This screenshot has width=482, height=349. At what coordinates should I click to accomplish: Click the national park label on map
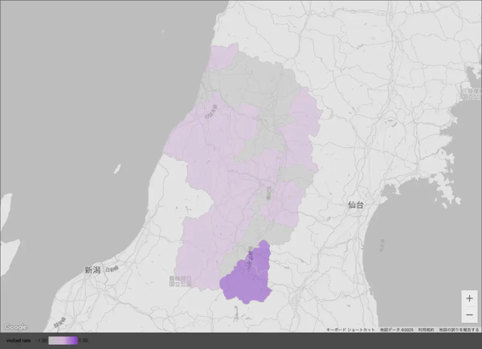click(x=179, y=281)
